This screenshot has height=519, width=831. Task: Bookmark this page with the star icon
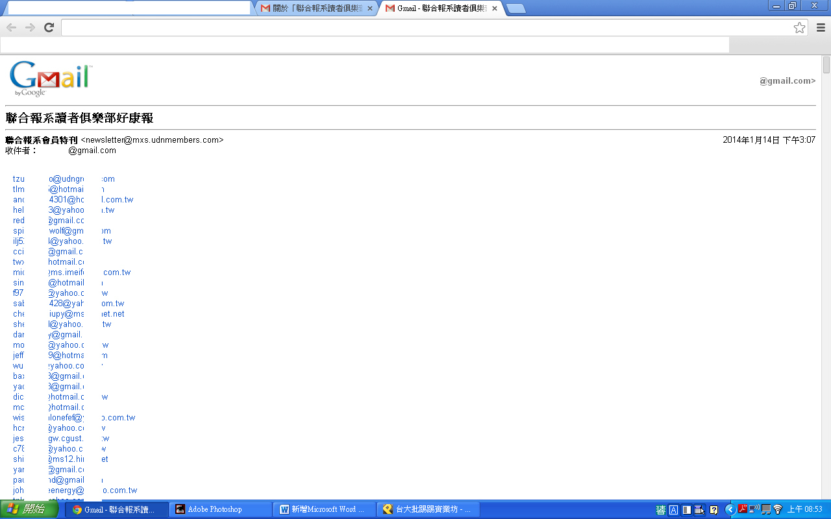(x=799, y=27)
